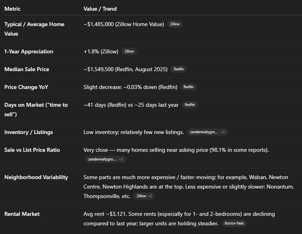The height and width of the screenshot is (234, 302).
Task: Click the Zillow citation in the 1-Year Appreciation row
Action: pyautogui.click(x=129, y=51)
